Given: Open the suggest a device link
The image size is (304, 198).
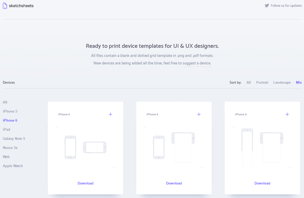Looking at the screenshot, I should [197, 63].
